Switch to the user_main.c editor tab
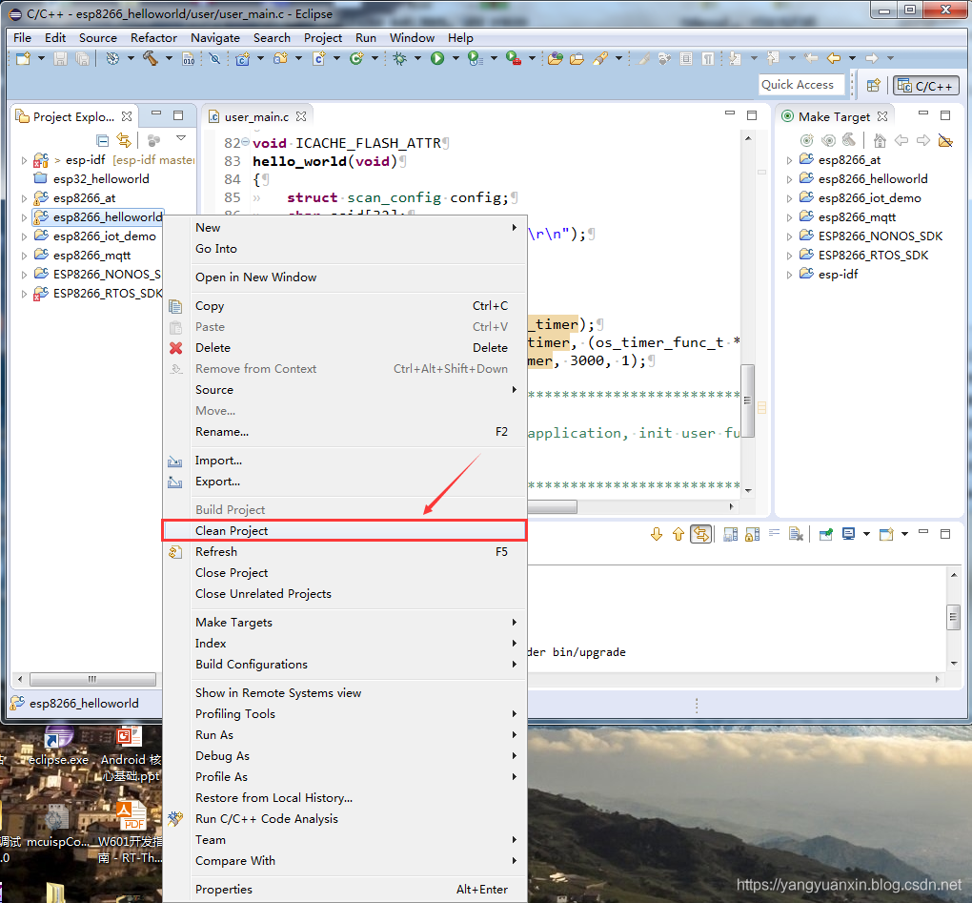The image size is (972, 903). point(256,116)
